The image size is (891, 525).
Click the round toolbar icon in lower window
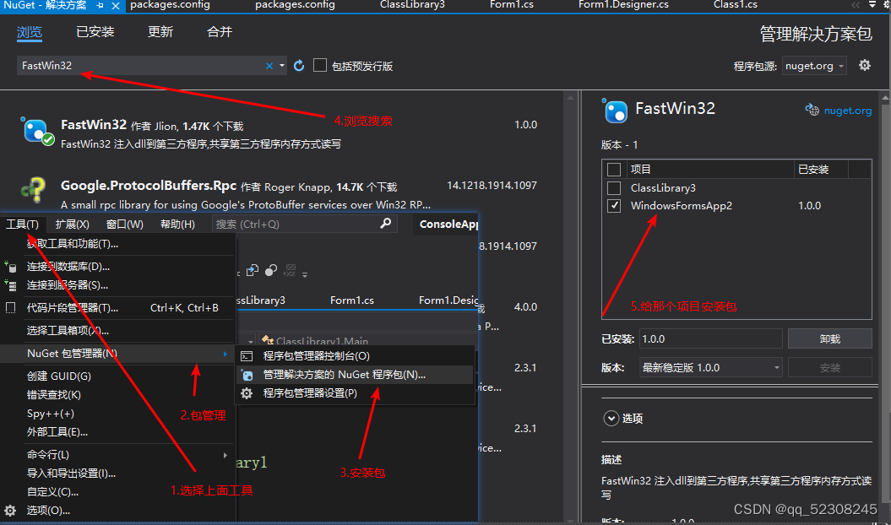point(271,270)
